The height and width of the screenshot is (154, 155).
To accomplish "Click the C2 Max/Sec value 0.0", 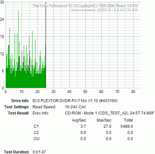I will [108, 132].
